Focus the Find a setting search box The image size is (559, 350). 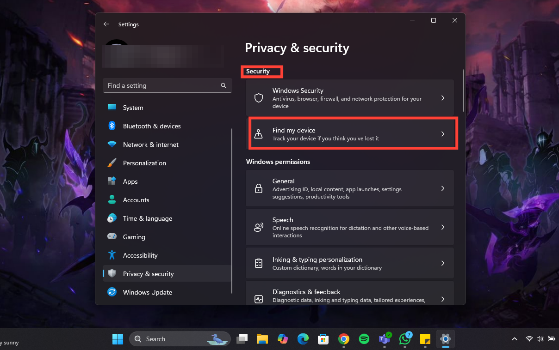[x=168, y=85]
